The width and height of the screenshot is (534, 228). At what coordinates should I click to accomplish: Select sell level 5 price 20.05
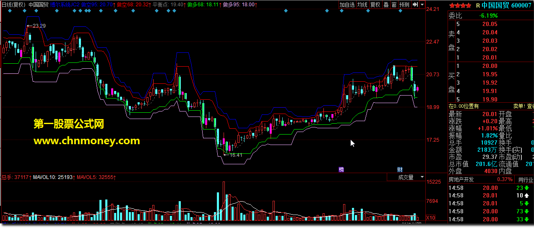pyautogui.click(x=490, y=24)
